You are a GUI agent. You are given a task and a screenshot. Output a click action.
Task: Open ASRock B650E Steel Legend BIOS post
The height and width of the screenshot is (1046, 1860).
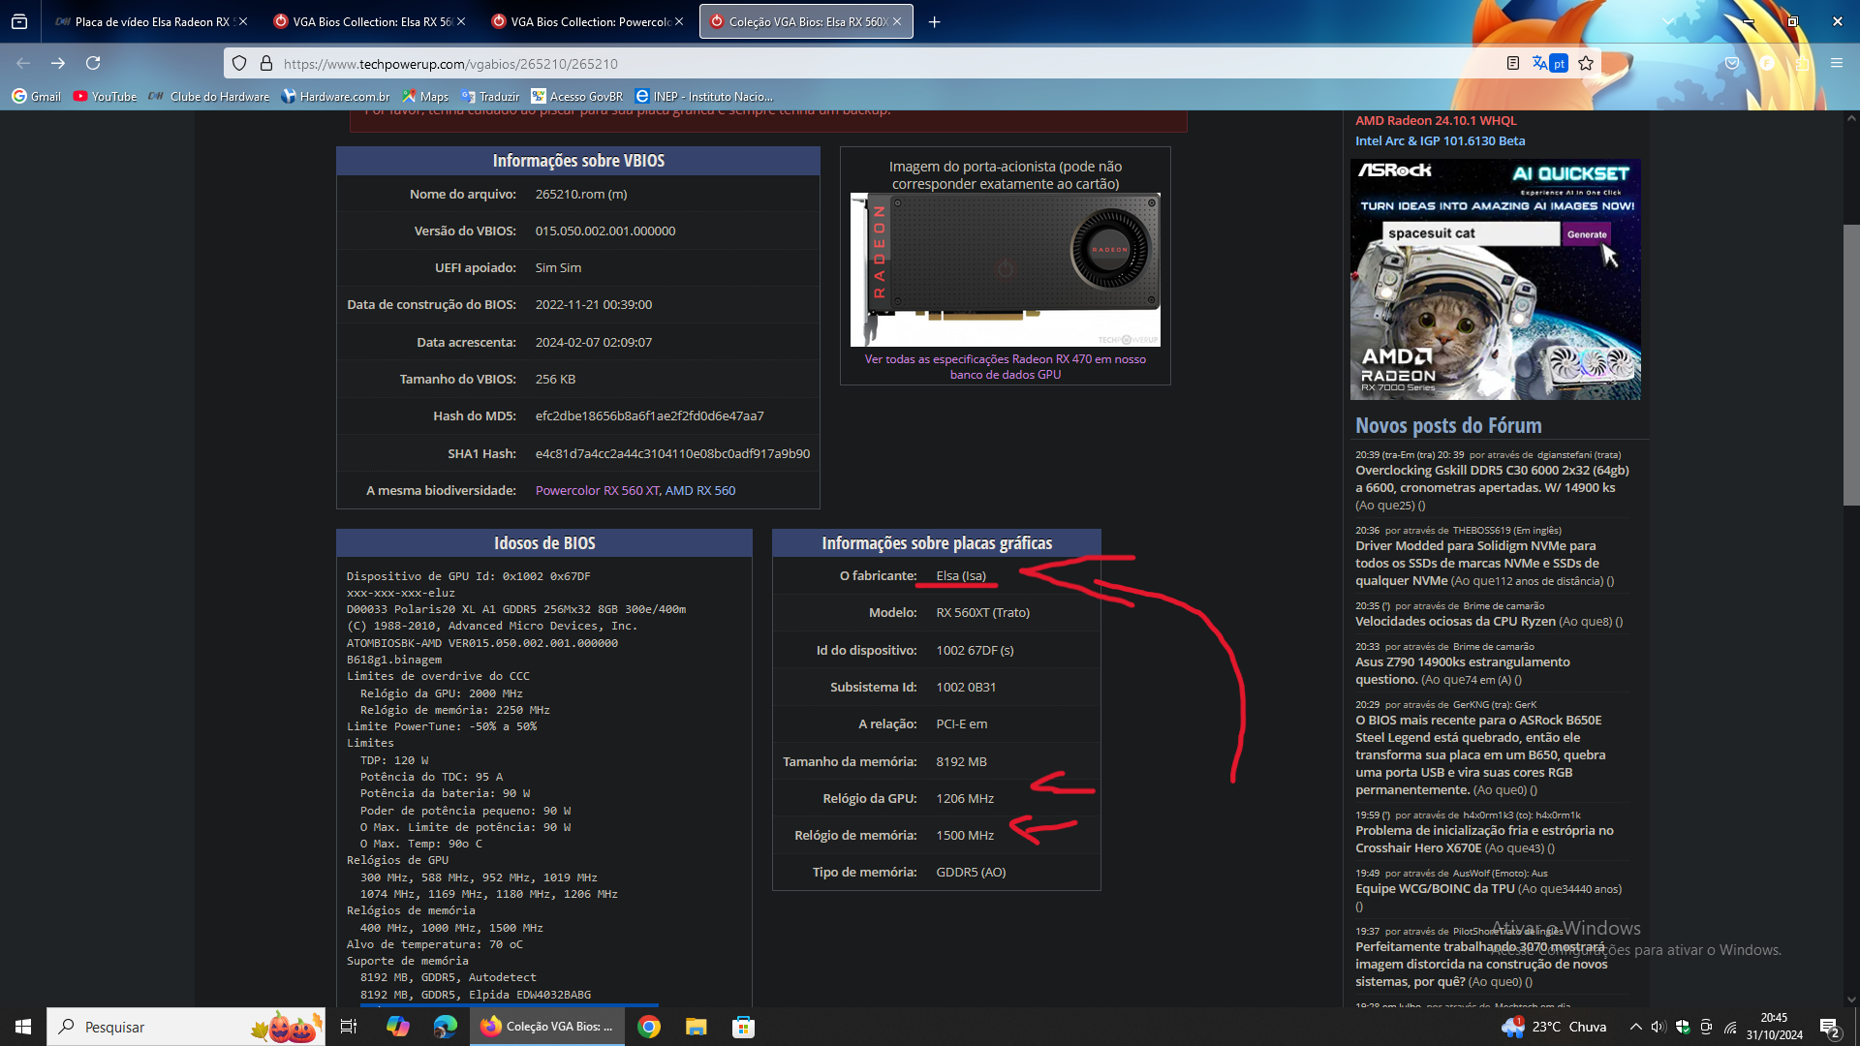pyautogui.click(x=1480, y=754)
